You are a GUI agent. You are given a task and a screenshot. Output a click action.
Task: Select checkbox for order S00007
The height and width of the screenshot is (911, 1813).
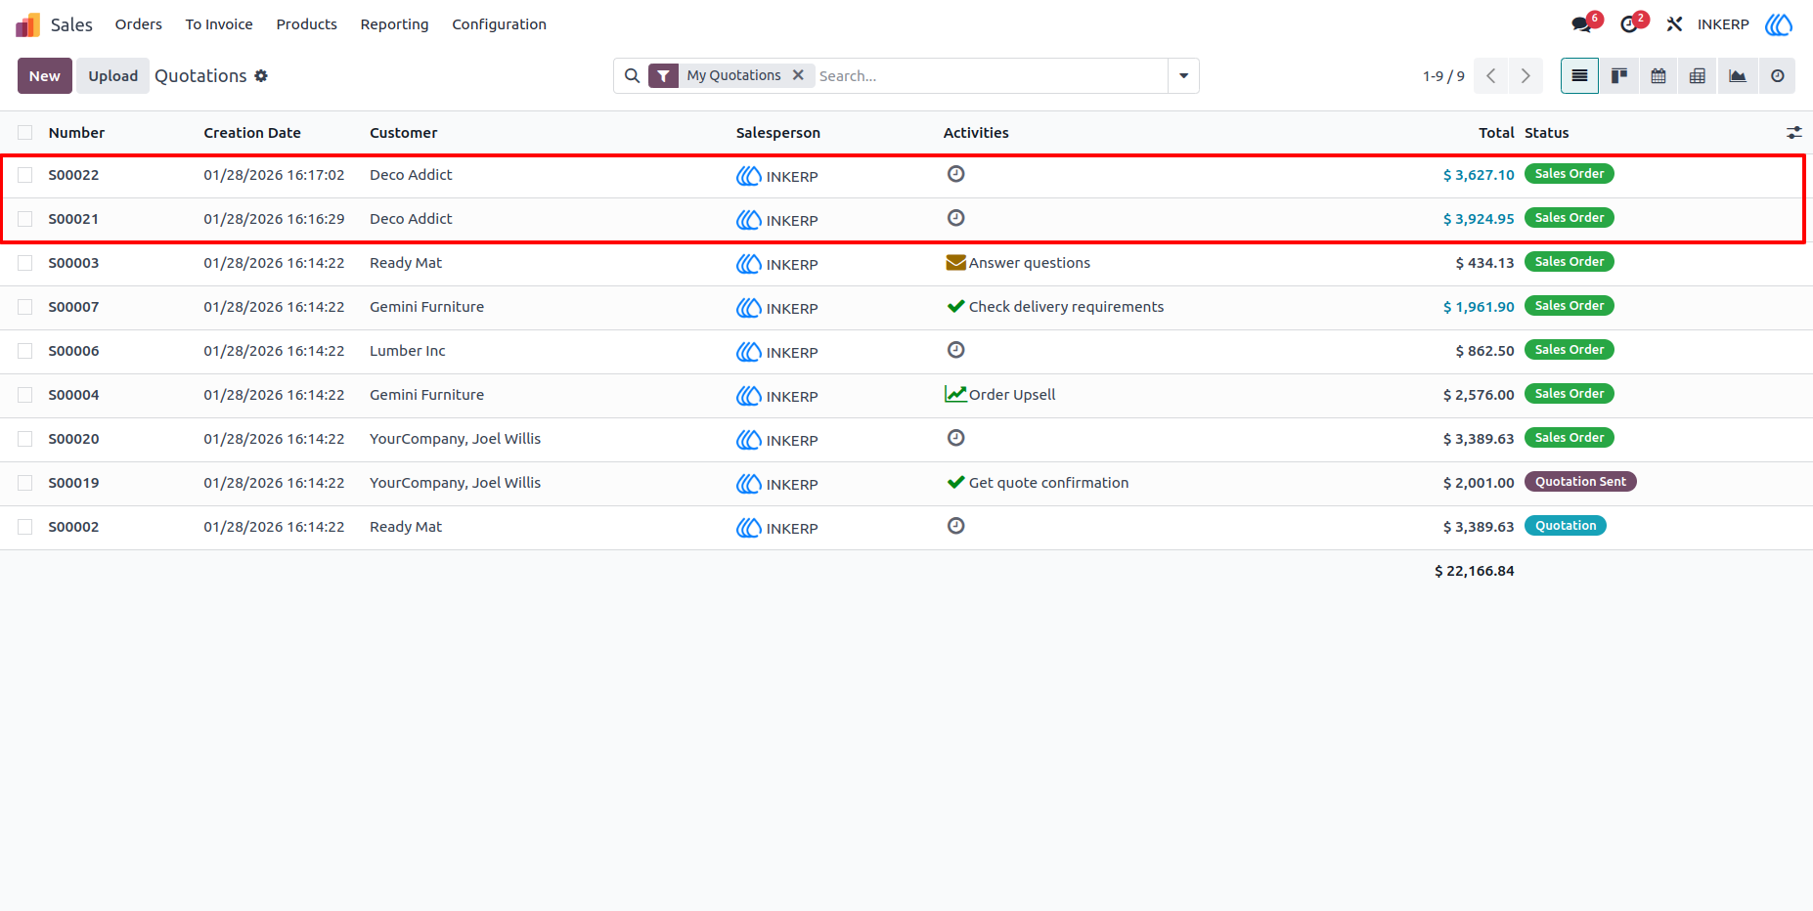tap(25, 307)
